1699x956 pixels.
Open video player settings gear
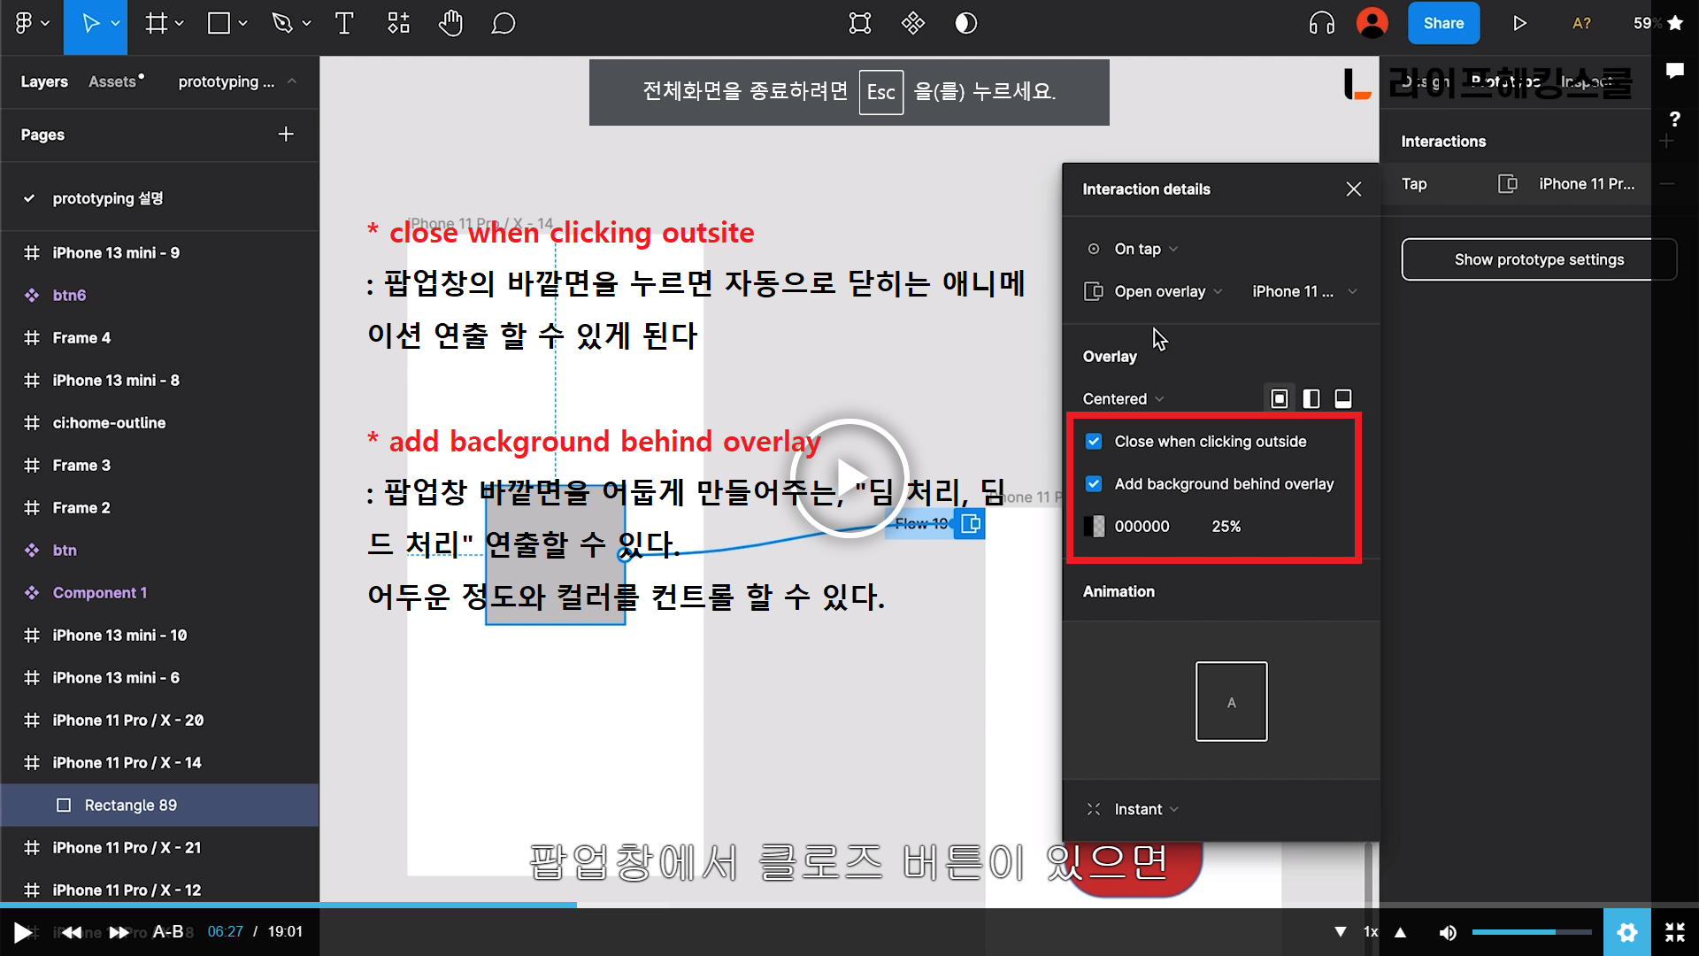[1626, 932]
